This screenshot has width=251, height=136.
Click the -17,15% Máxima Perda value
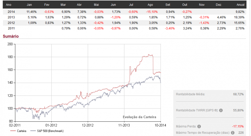click(238, 126)
